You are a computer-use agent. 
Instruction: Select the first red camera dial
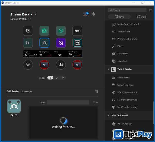coord(44,65)
